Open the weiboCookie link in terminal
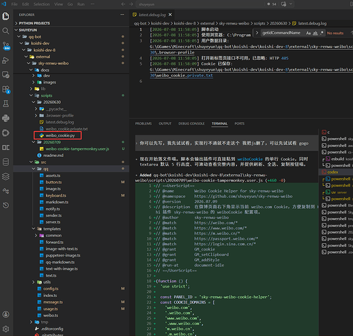 (x=250, y=159)
